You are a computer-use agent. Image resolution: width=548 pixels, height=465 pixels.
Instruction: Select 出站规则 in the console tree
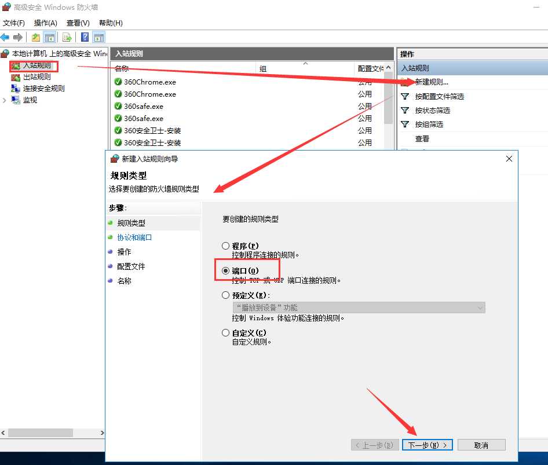[x=36, y=76]
